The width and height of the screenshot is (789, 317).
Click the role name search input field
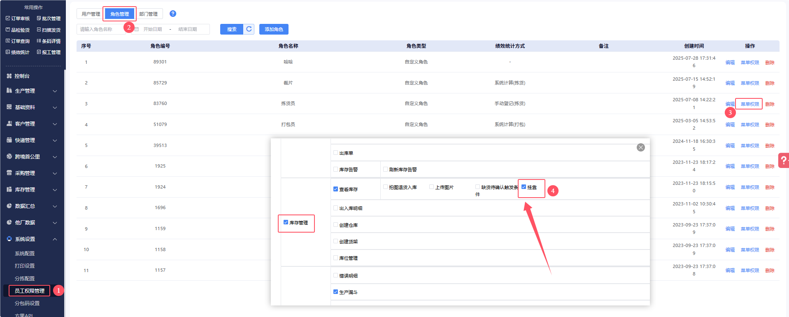point(101,29)
